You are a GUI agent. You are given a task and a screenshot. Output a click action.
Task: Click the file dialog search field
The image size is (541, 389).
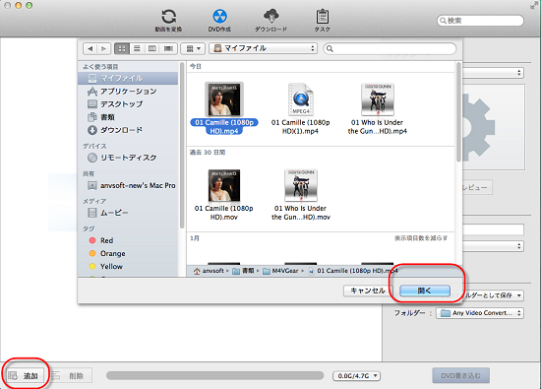[x=390, y=48]
